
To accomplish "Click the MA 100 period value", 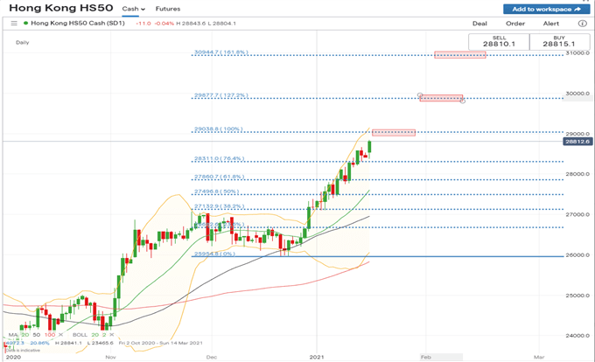I will (x=50, y=335).
